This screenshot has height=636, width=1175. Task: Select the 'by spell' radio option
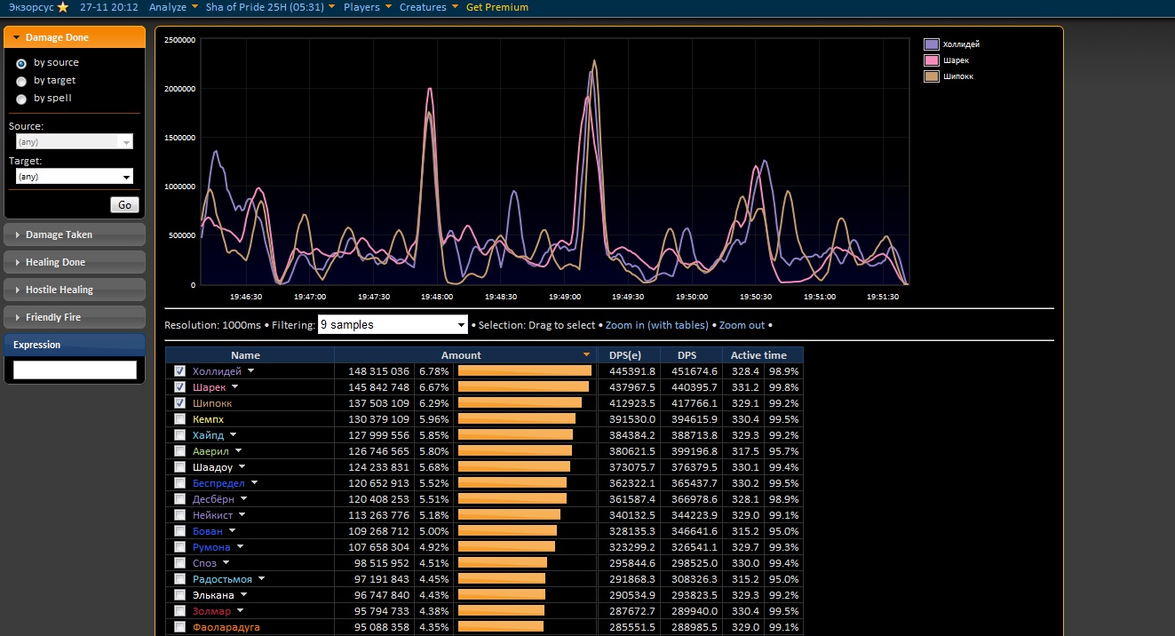click(21, 99)
